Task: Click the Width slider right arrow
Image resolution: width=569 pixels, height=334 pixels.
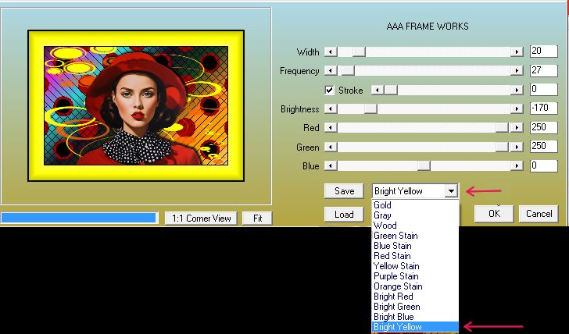Action: [517, 52]
